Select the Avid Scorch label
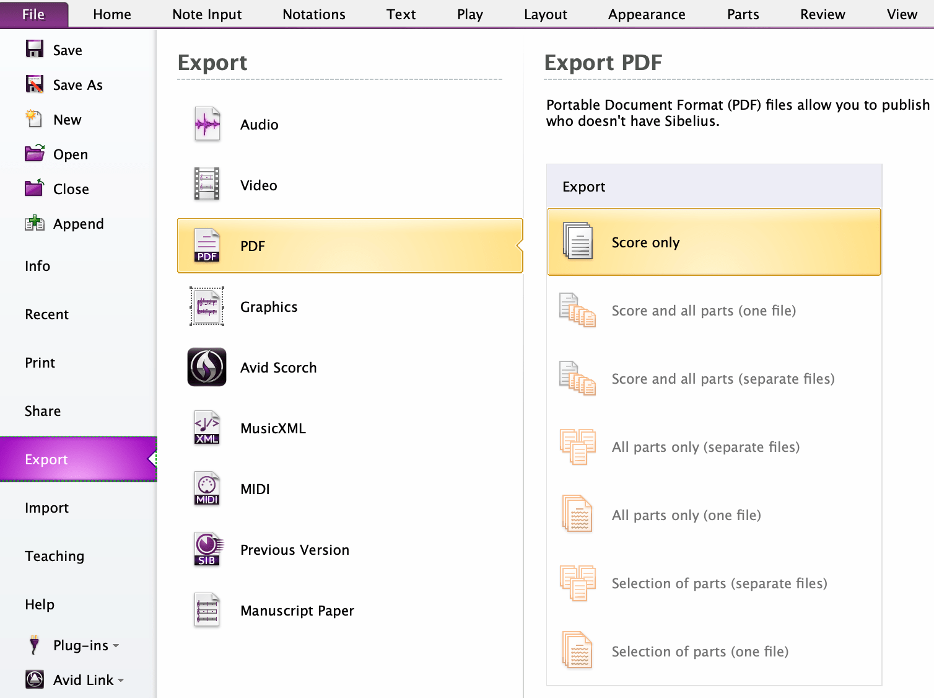934x698 pixels. (279, 368)
